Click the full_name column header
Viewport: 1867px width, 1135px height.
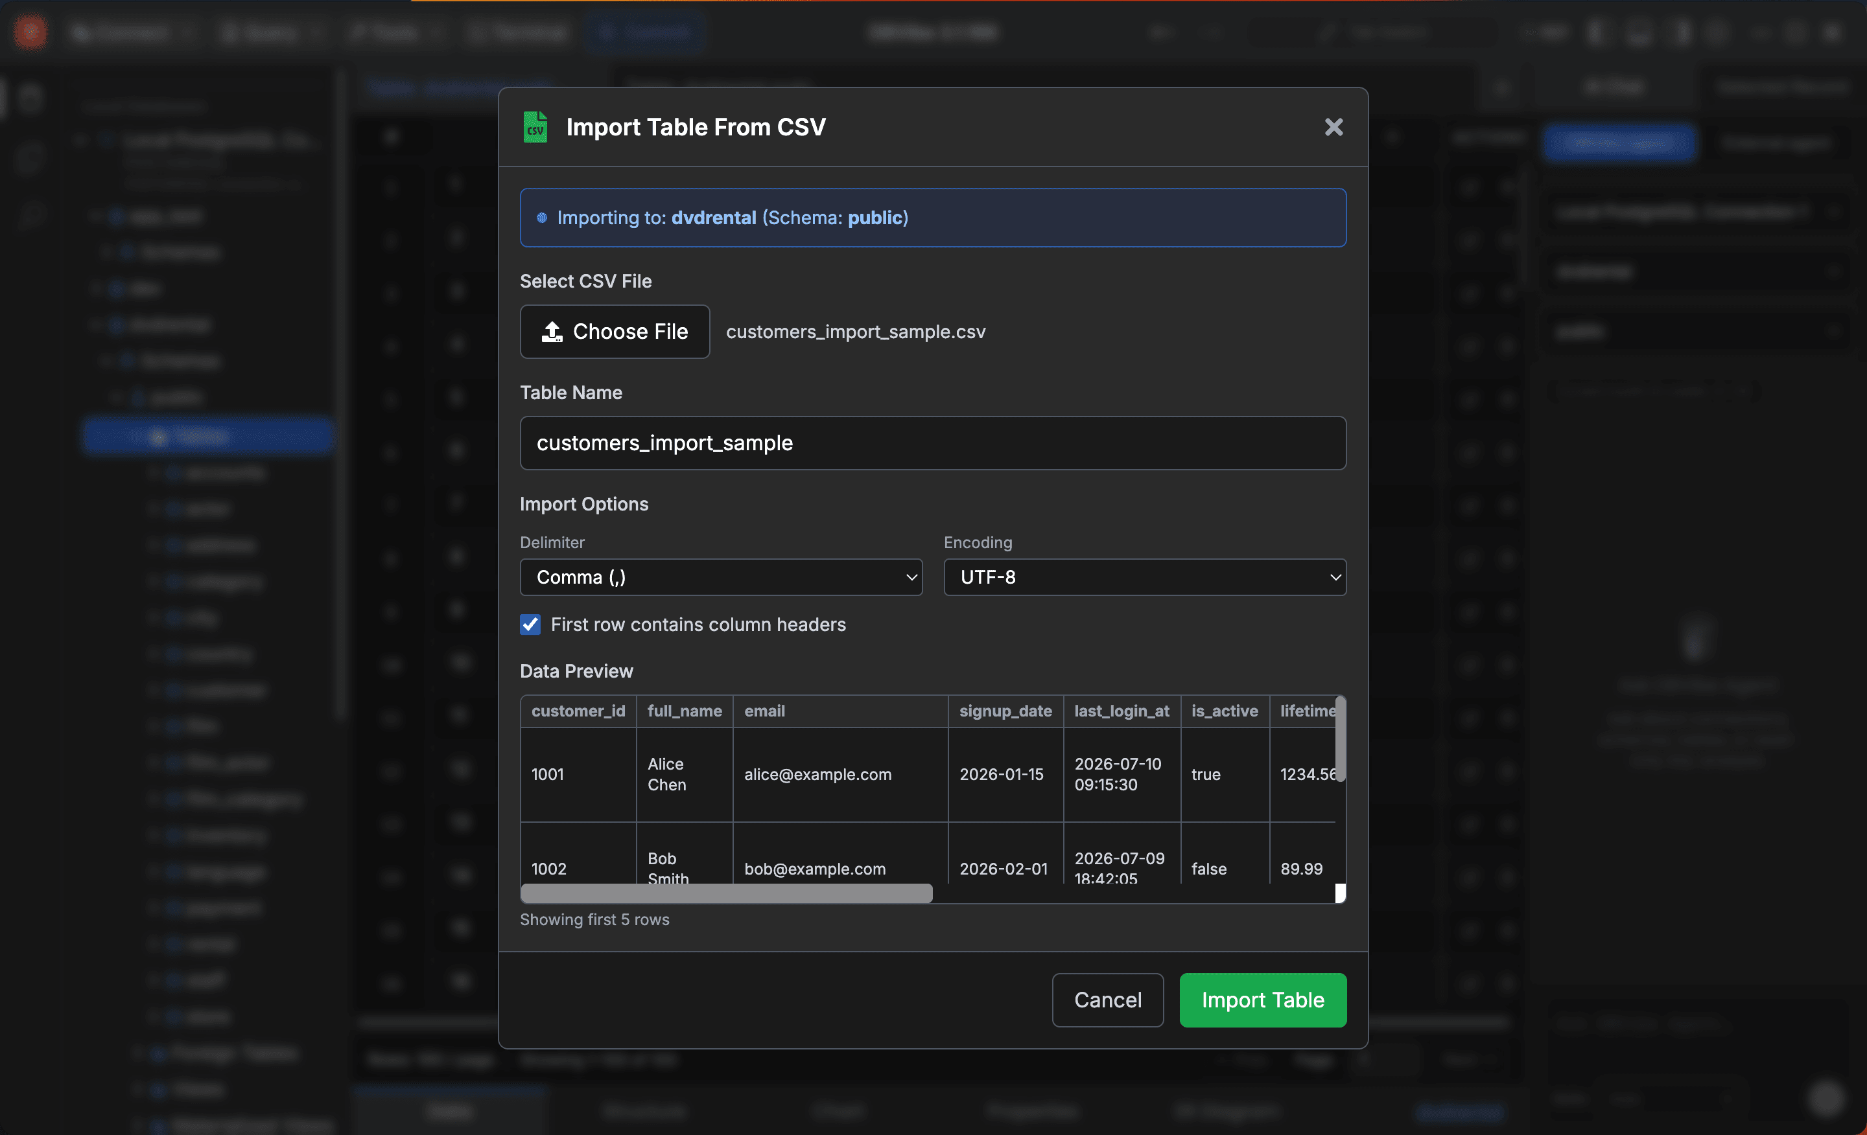point(684,711)
